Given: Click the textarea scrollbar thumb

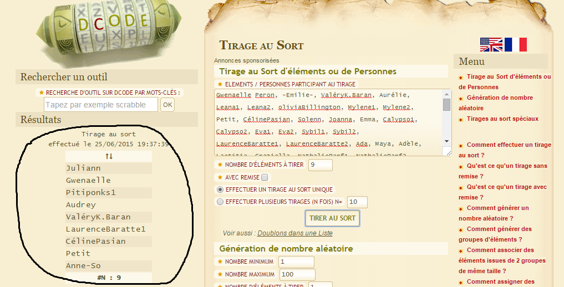Looking at the screenshot, I should [x=447, y=105].
